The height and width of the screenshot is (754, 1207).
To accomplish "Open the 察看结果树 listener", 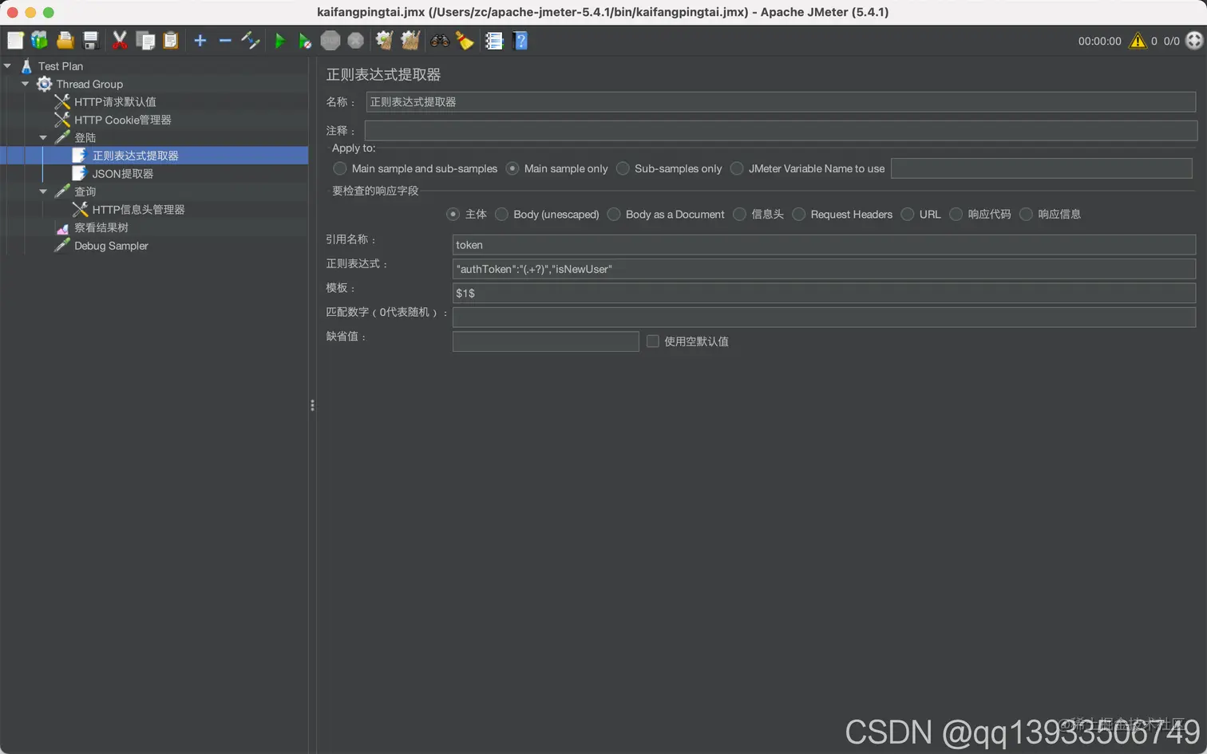I will point(101,227).
